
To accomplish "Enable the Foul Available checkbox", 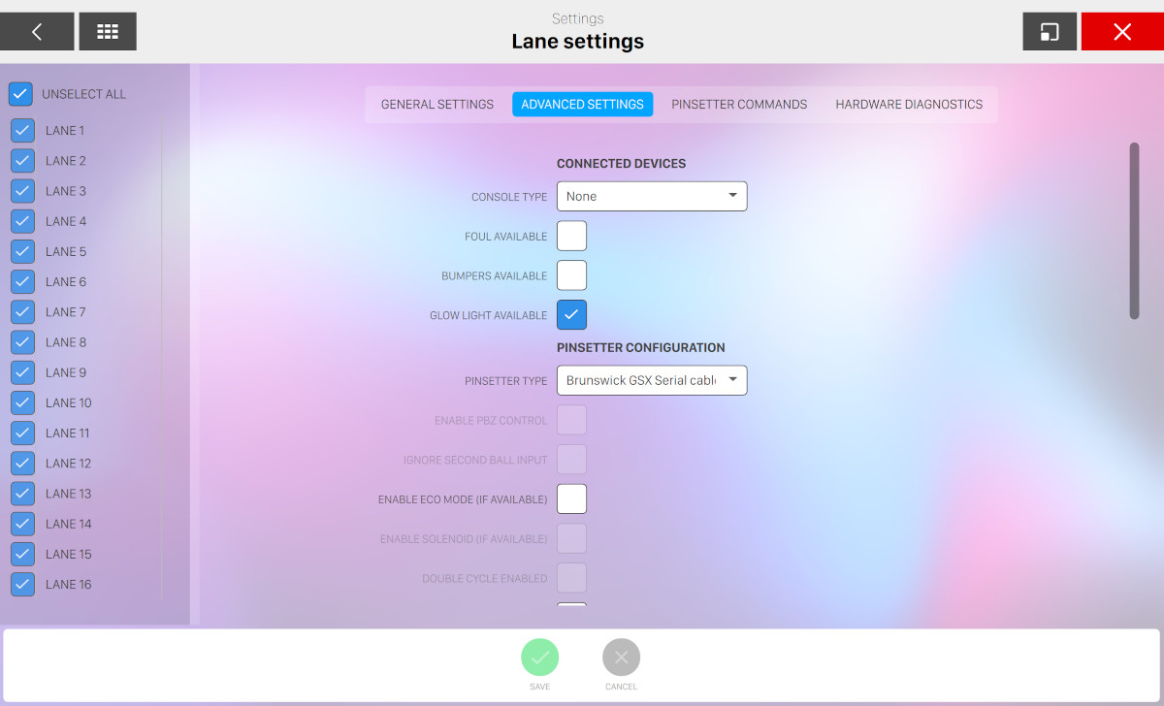I will click(x=571, y=236).
